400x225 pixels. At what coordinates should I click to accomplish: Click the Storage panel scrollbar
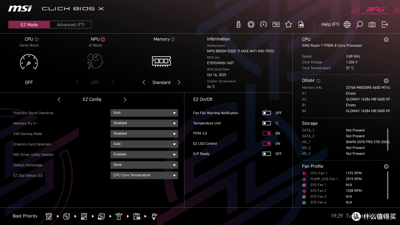(x=388, y=140)
